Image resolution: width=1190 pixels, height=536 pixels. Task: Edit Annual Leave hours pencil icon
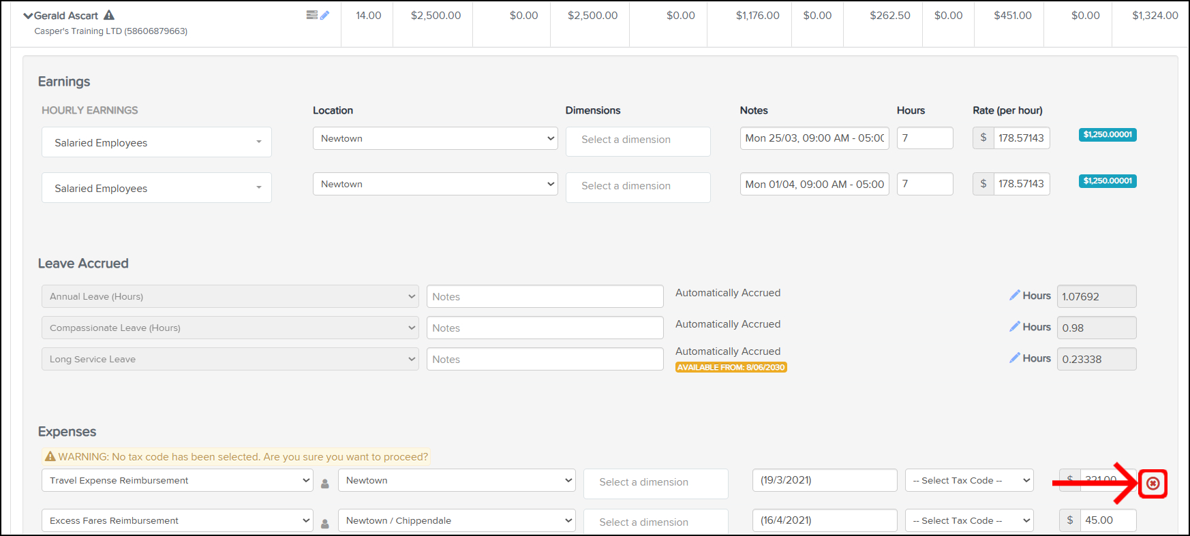1015,296
